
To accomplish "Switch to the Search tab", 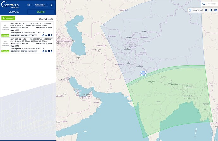I will click(41, 11).
